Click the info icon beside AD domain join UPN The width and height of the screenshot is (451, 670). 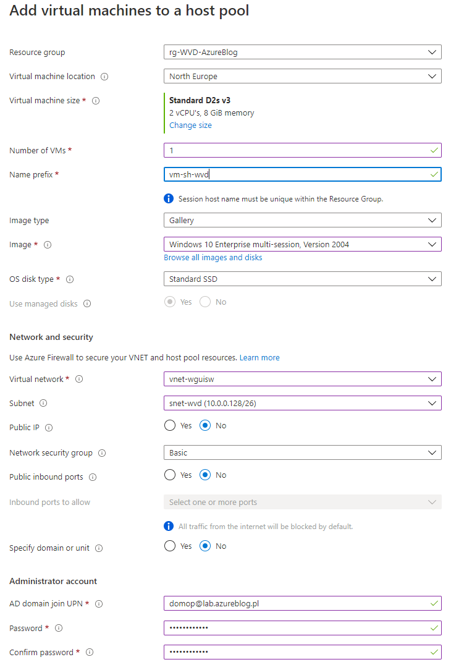click(x=99, y=604)
